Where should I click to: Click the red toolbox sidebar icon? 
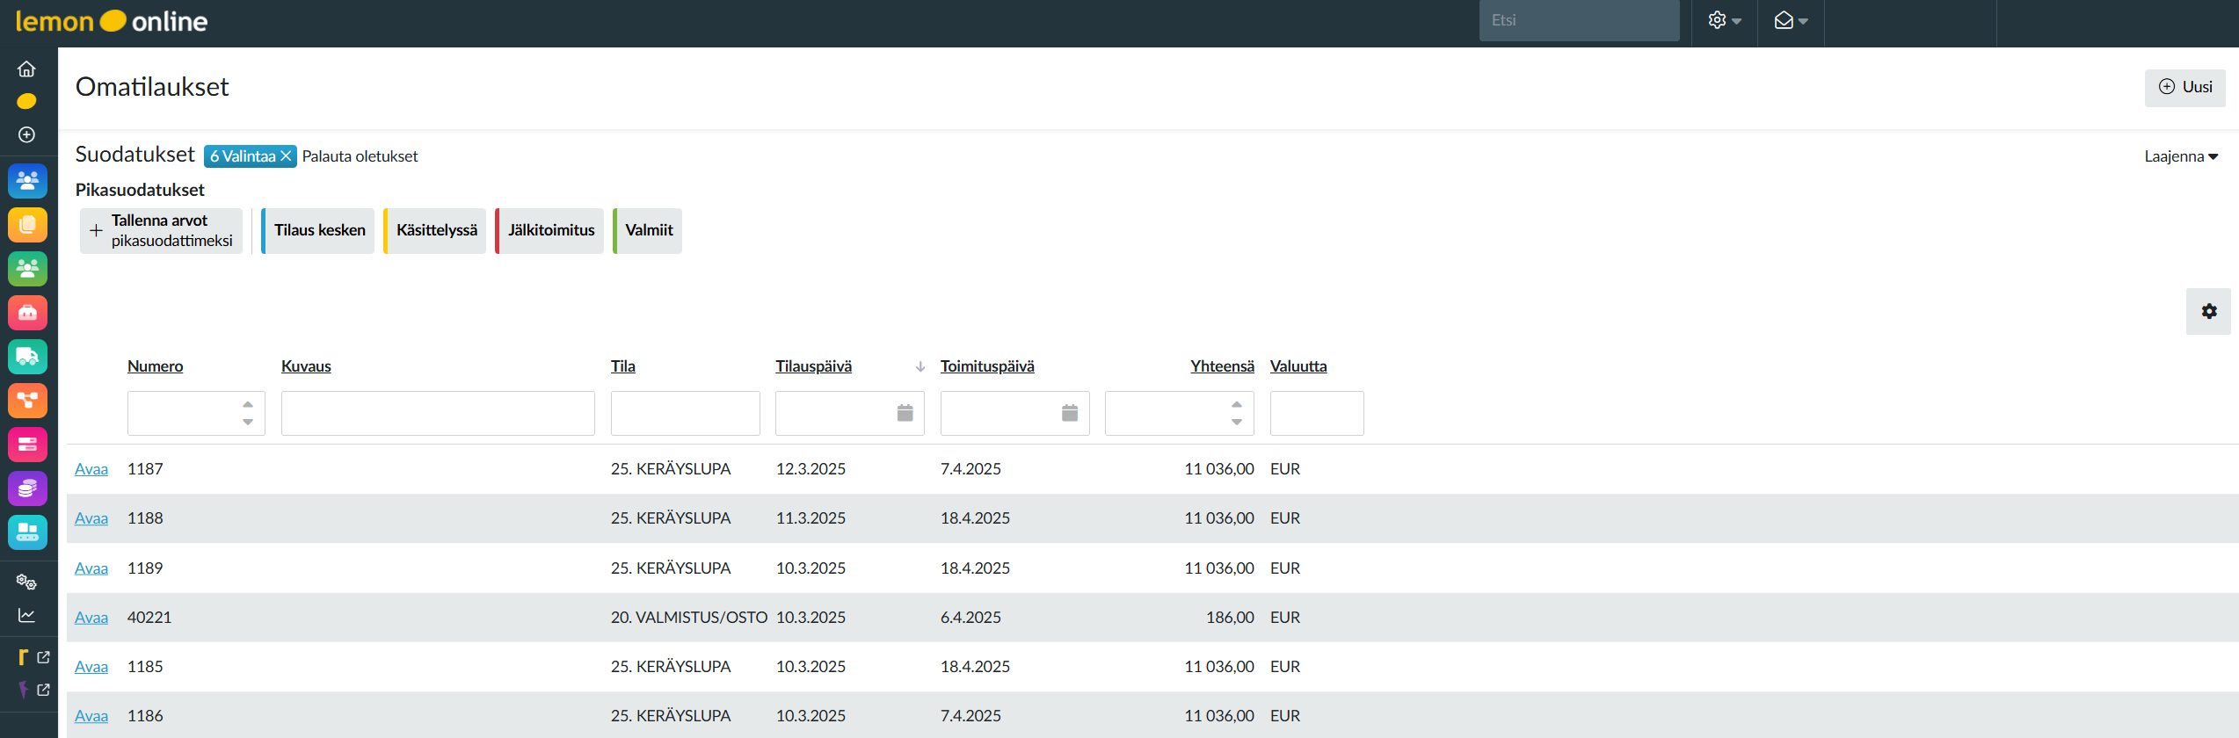(27, 313)
